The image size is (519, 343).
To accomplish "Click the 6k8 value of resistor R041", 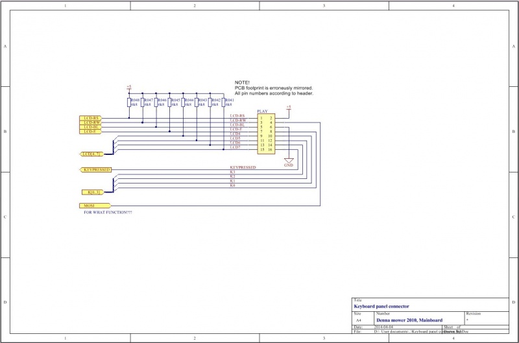I will 229,104.
